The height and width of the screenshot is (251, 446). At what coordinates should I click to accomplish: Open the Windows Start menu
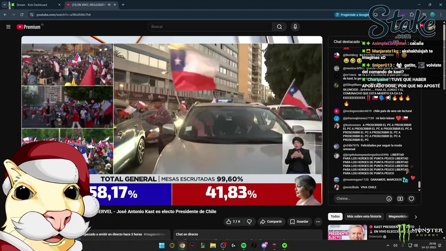[x=162, y=246]
